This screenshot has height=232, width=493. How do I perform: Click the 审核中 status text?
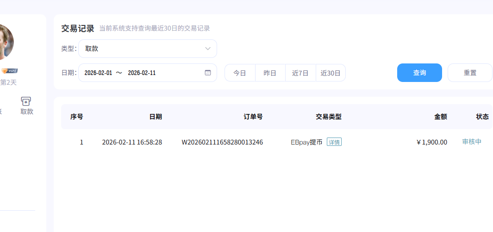pyautogui.click(x=472, y=142)
